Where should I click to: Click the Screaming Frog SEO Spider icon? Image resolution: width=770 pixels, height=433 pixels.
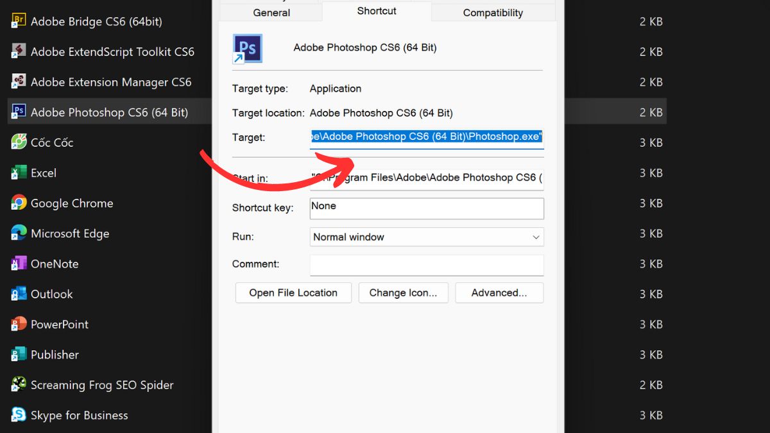[19, 385]
